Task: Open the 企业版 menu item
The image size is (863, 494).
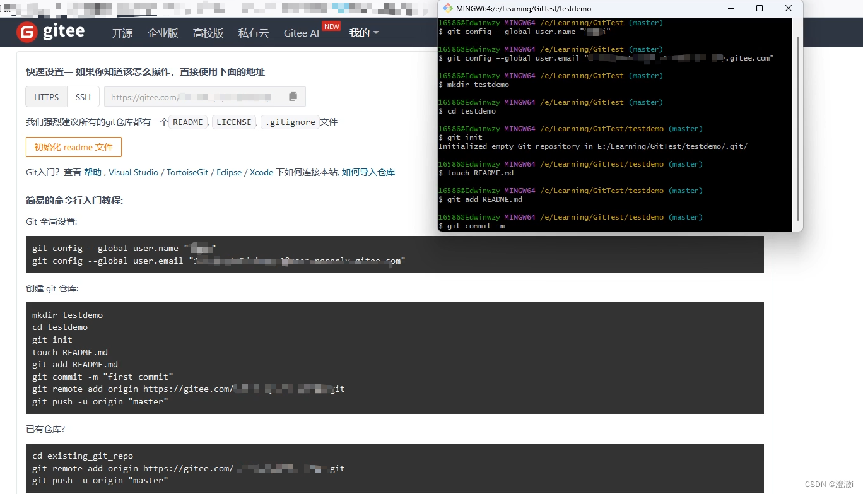Action: [x=163, y=33]
